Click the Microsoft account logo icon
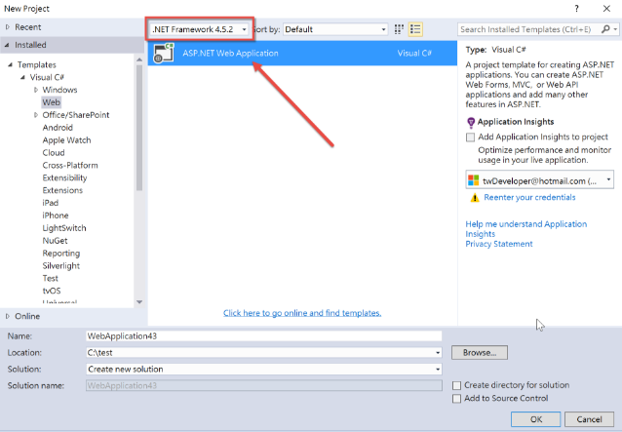 473,180
